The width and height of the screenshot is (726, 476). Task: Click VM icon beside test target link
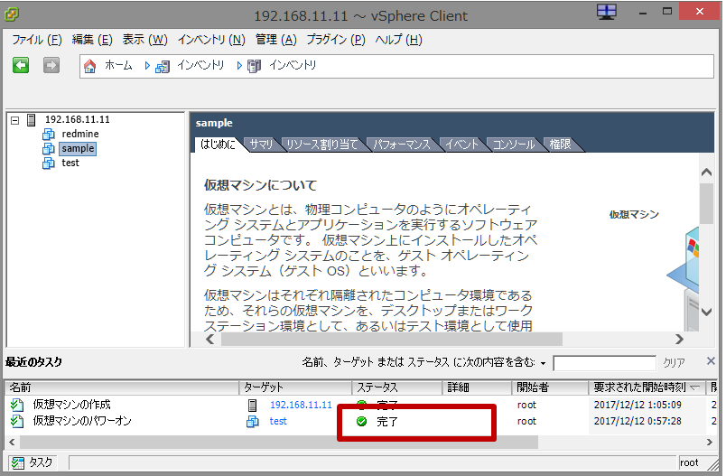(252, 422)
